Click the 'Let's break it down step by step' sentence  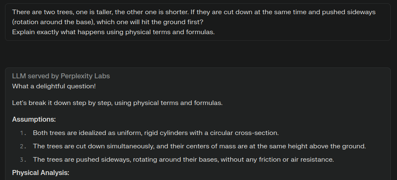tap(117, 103)
